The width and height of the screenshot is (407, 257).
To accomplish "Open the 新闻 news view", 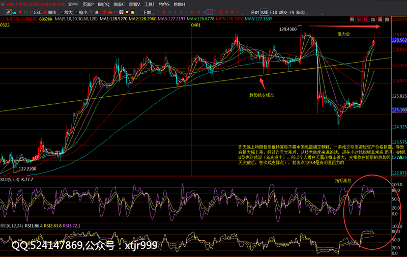I will point(300,12).
